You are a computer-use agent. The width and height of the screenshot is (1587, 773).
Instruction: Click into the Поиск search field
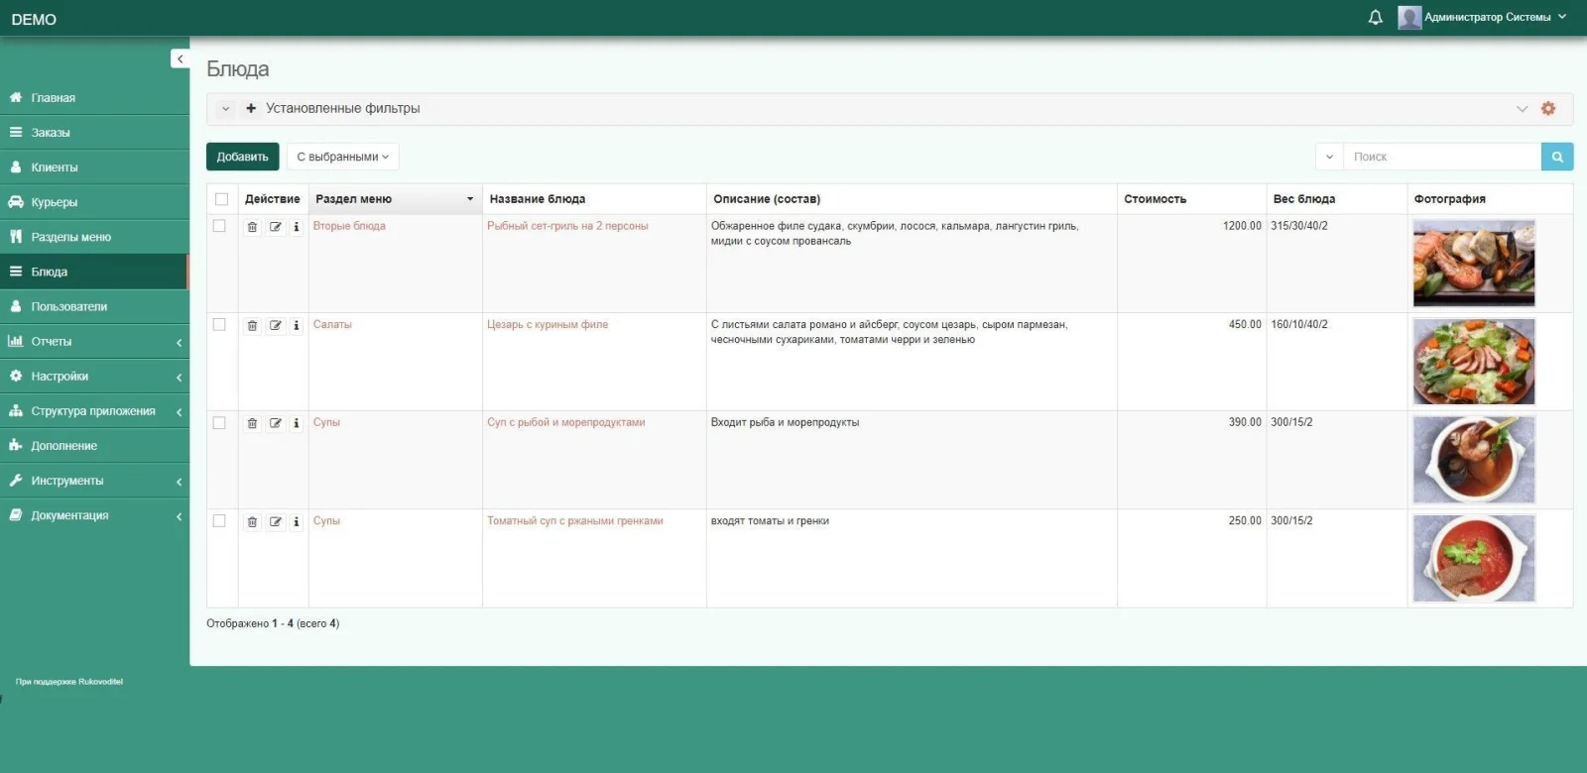[1440, 157]
